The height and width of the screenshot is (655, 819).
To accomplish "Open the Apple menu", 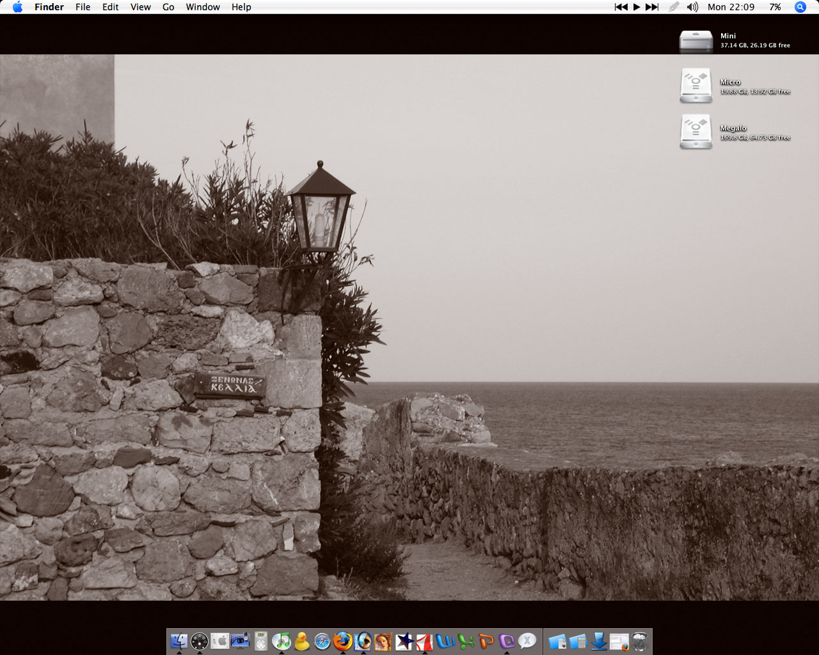I will 17,7.
